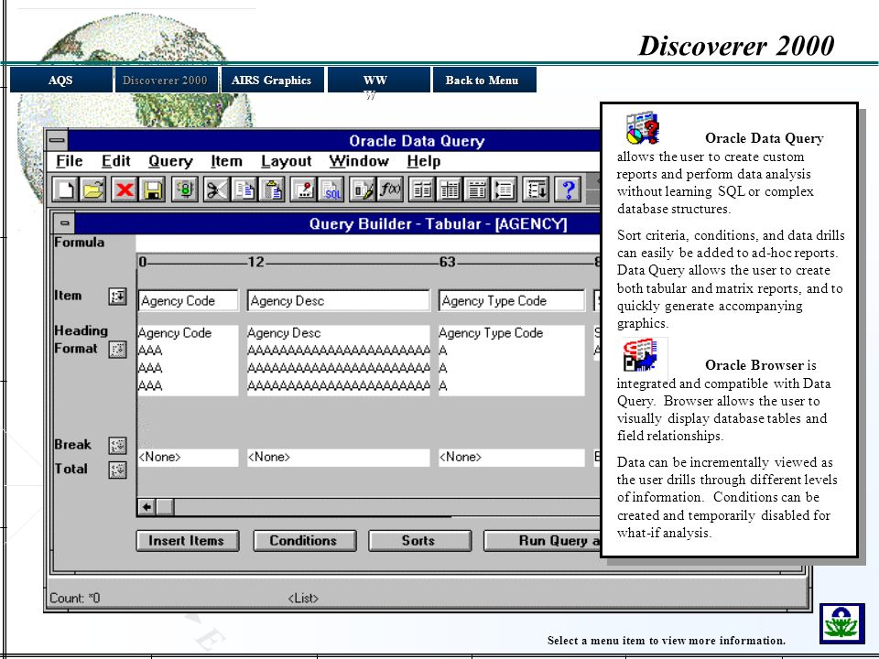The width and height of the screenshot is (879, 659).
Task: Click the Paste clipboard icon
Action: (x=273, y=190)
